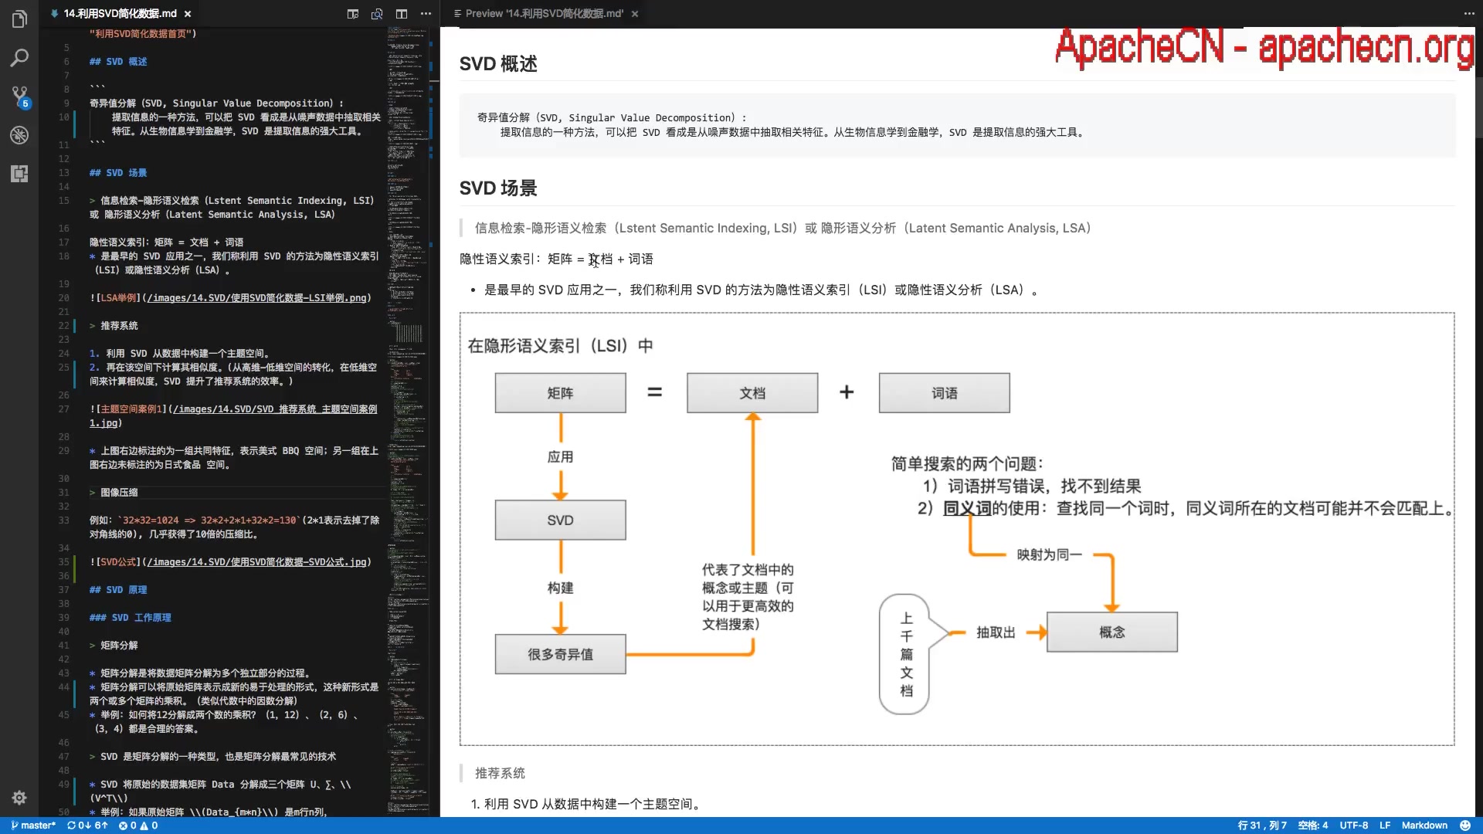Select the Markdown language mode
Screen dimensions: 1483x834
(x=1424, y=826)
